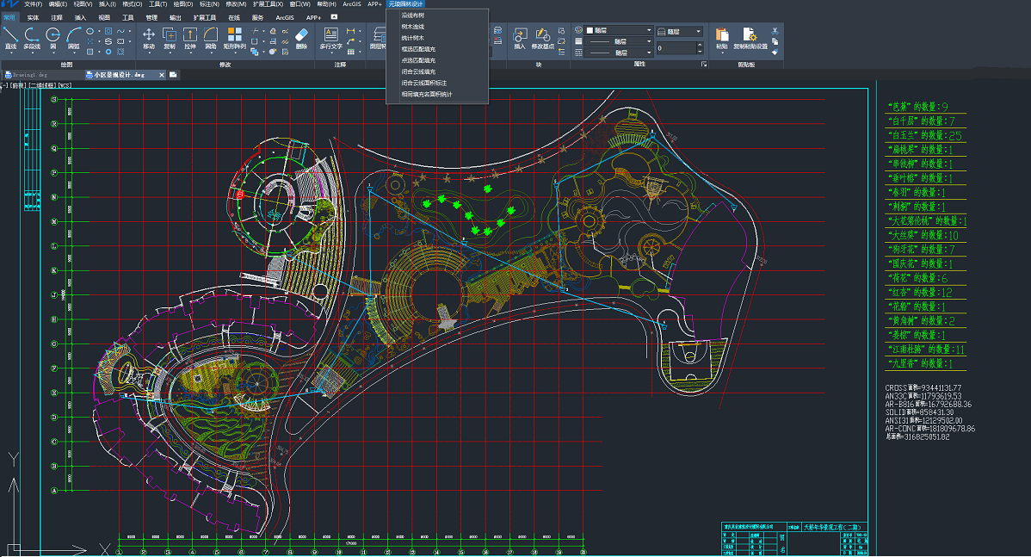Open the lineweight 随层 dropdown
The height and width of the screenshot is (557, 1031).
pos(620,53)
